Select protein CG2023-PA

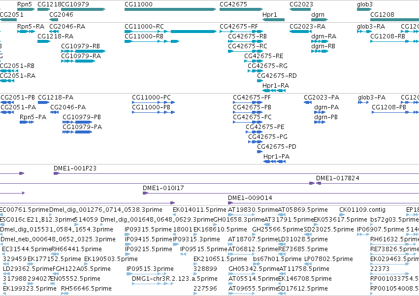(x=308, y=102)
